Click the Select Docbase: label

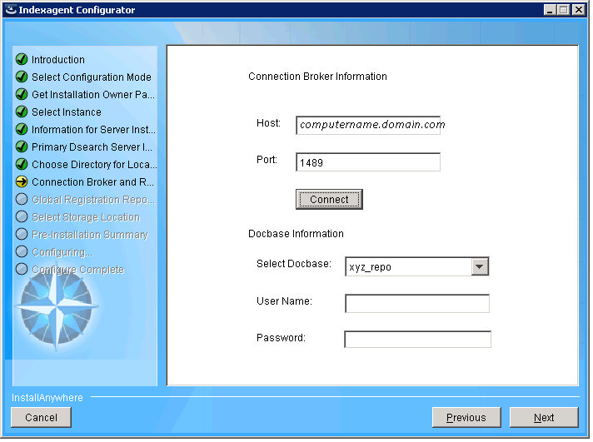[294, 264]
